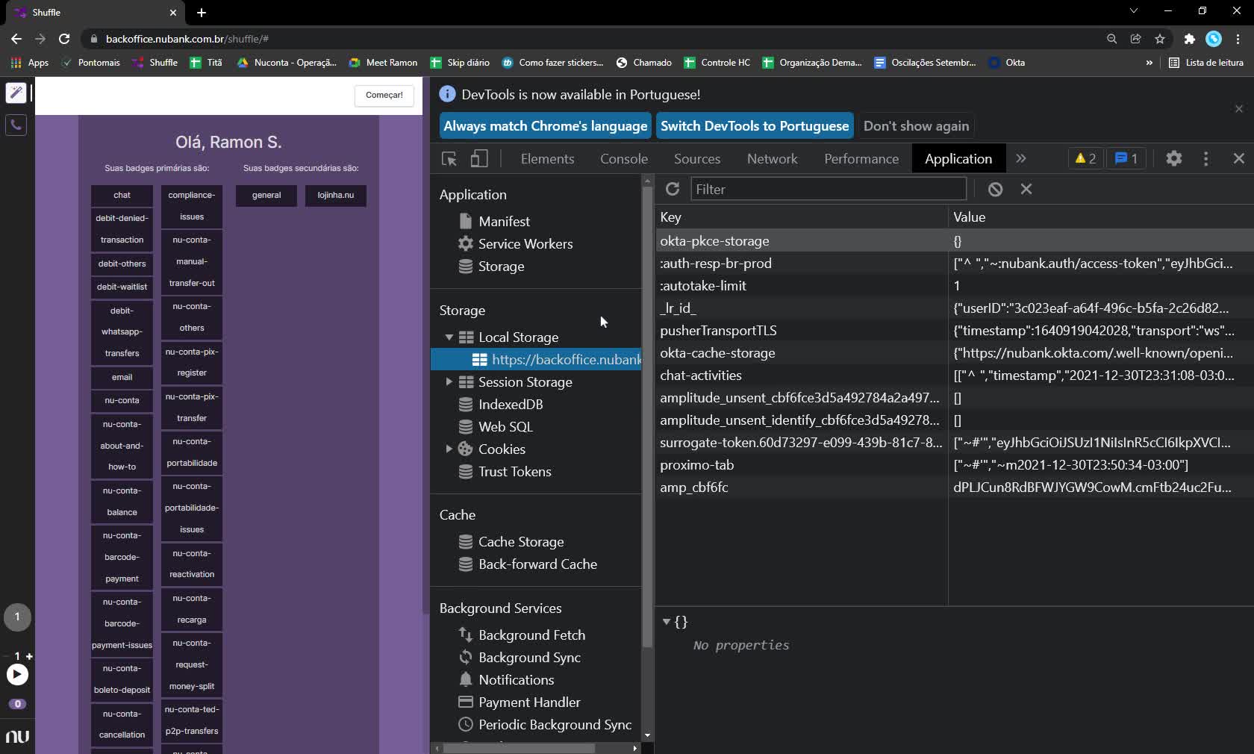Refresh the local storage table
This screenshot has width=1254, height=754.
pos(673,190)
